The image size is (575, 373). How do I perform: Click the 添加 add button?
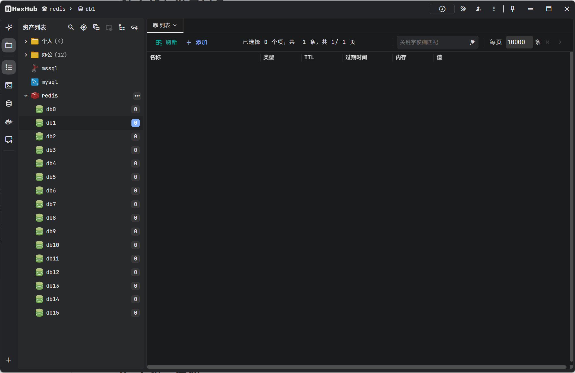pyautogui.click(x=197, y=42)
